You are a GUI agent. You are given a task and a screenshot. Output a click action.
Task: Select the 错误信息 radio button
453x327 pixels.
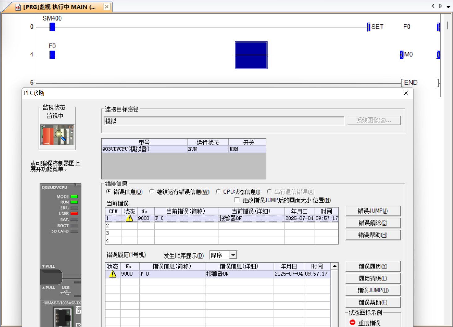click(108, 192)
